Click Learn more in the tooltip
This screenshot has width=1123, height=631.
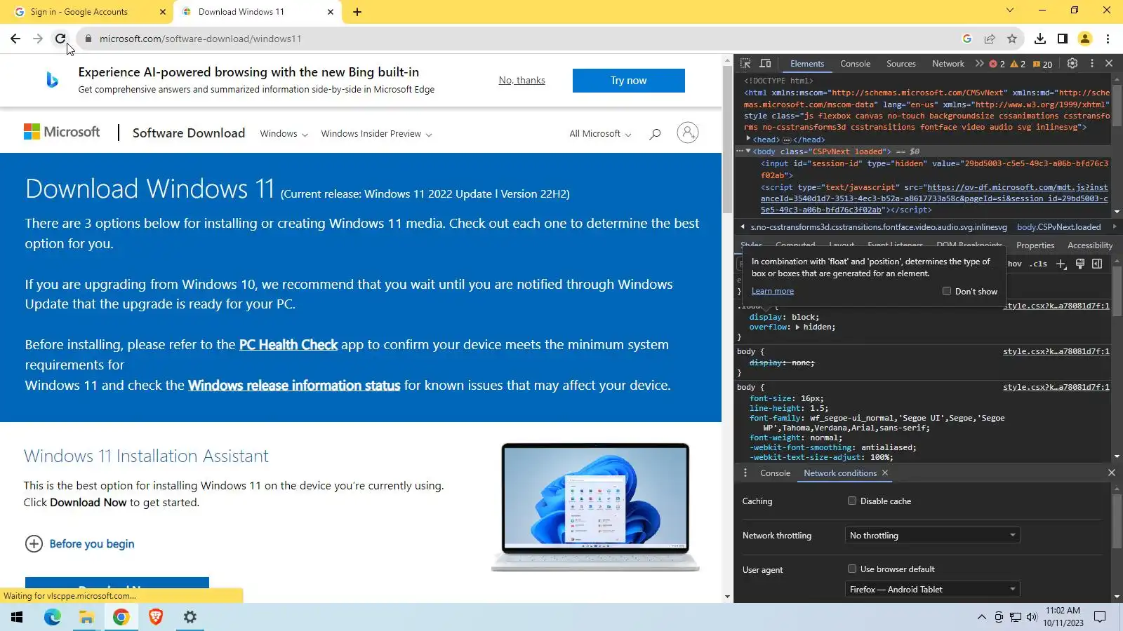[773, 291]
